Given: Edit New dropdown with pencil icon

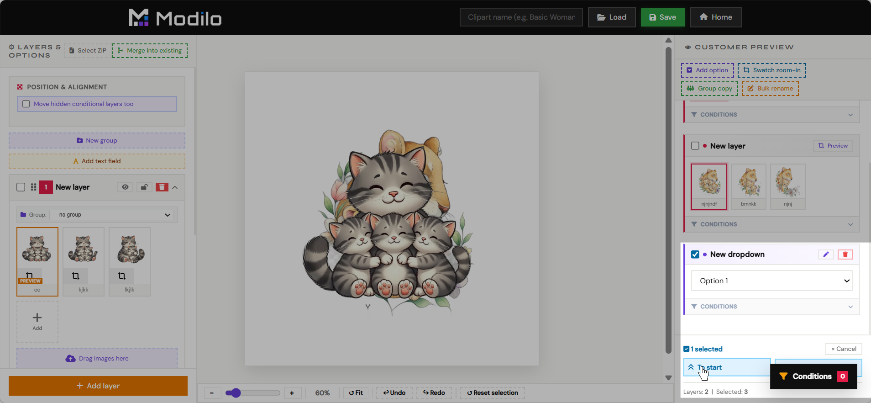Looking at the screenshot, I should point(826,255).
